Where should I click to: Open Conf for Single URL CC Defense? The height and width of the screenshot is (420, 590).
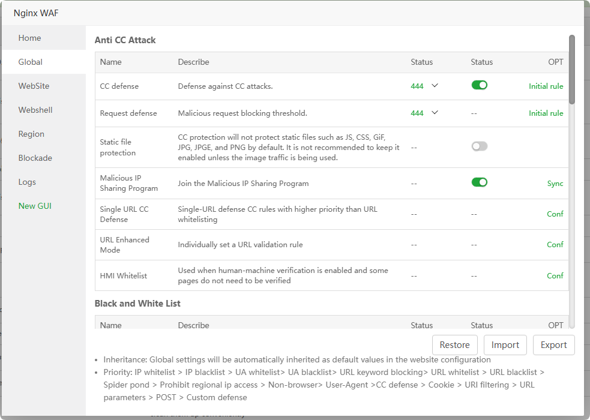[x=555, y=214]
